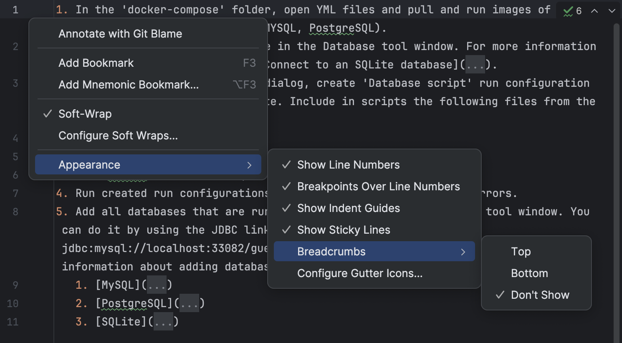Click the green inspections checkmark showing 6 problems

(x=572, y=11)
